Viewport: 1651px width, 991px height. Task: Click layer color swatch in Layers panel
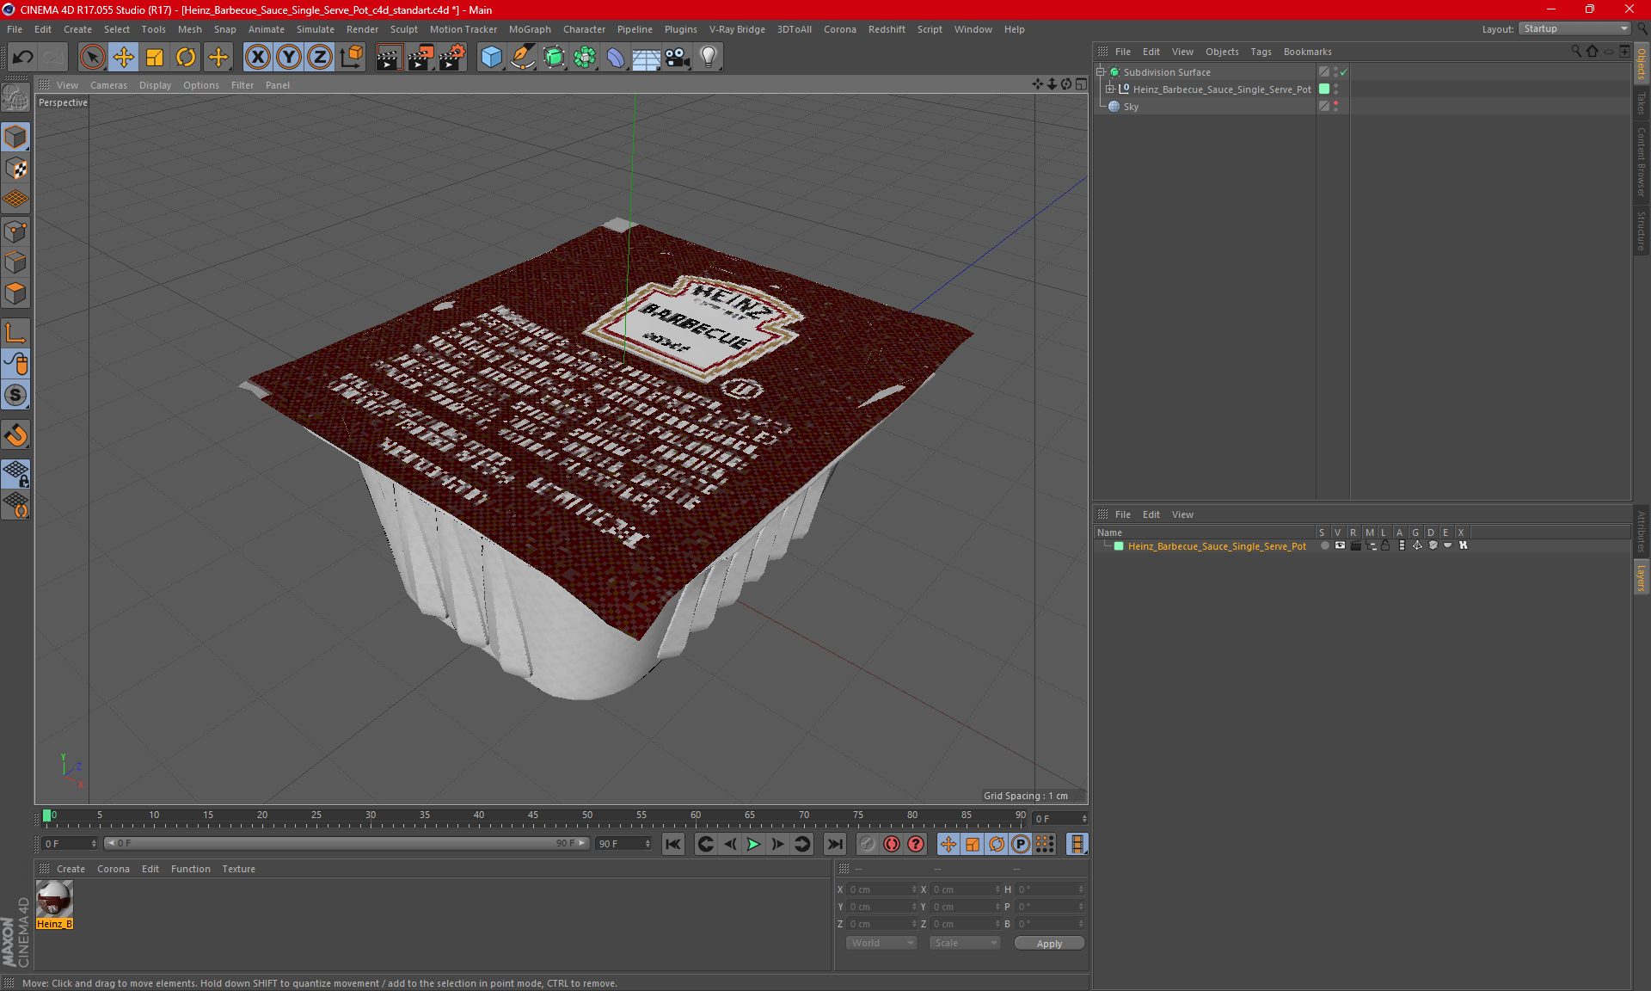point(1119,546)
